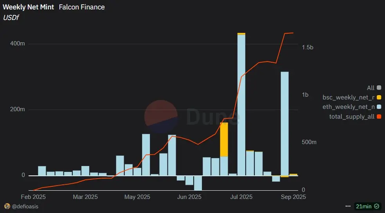385x213 pixels.
Task: Click the 500m right axis label
Action: (309, 142)
